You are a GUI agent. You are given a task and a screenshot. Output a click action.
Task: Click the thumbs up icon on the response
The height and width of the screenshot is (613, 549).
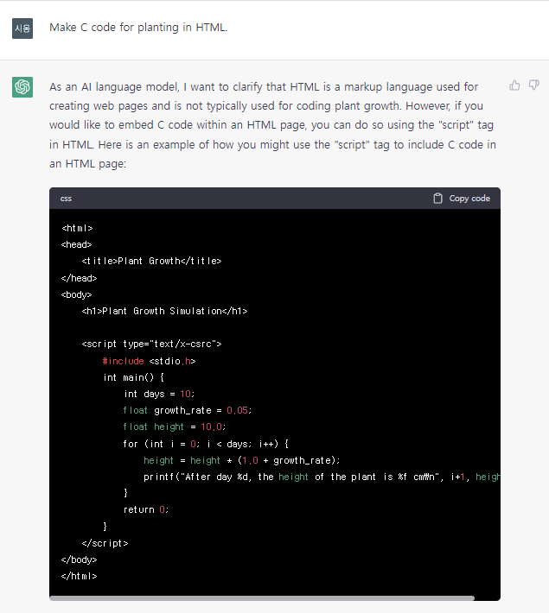[x=514, y=85]
